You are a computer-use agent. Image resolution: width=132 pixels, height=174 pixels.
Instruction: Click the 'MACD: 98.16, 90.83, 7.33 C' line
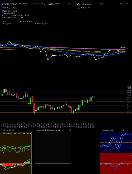[x=13, y=17]
